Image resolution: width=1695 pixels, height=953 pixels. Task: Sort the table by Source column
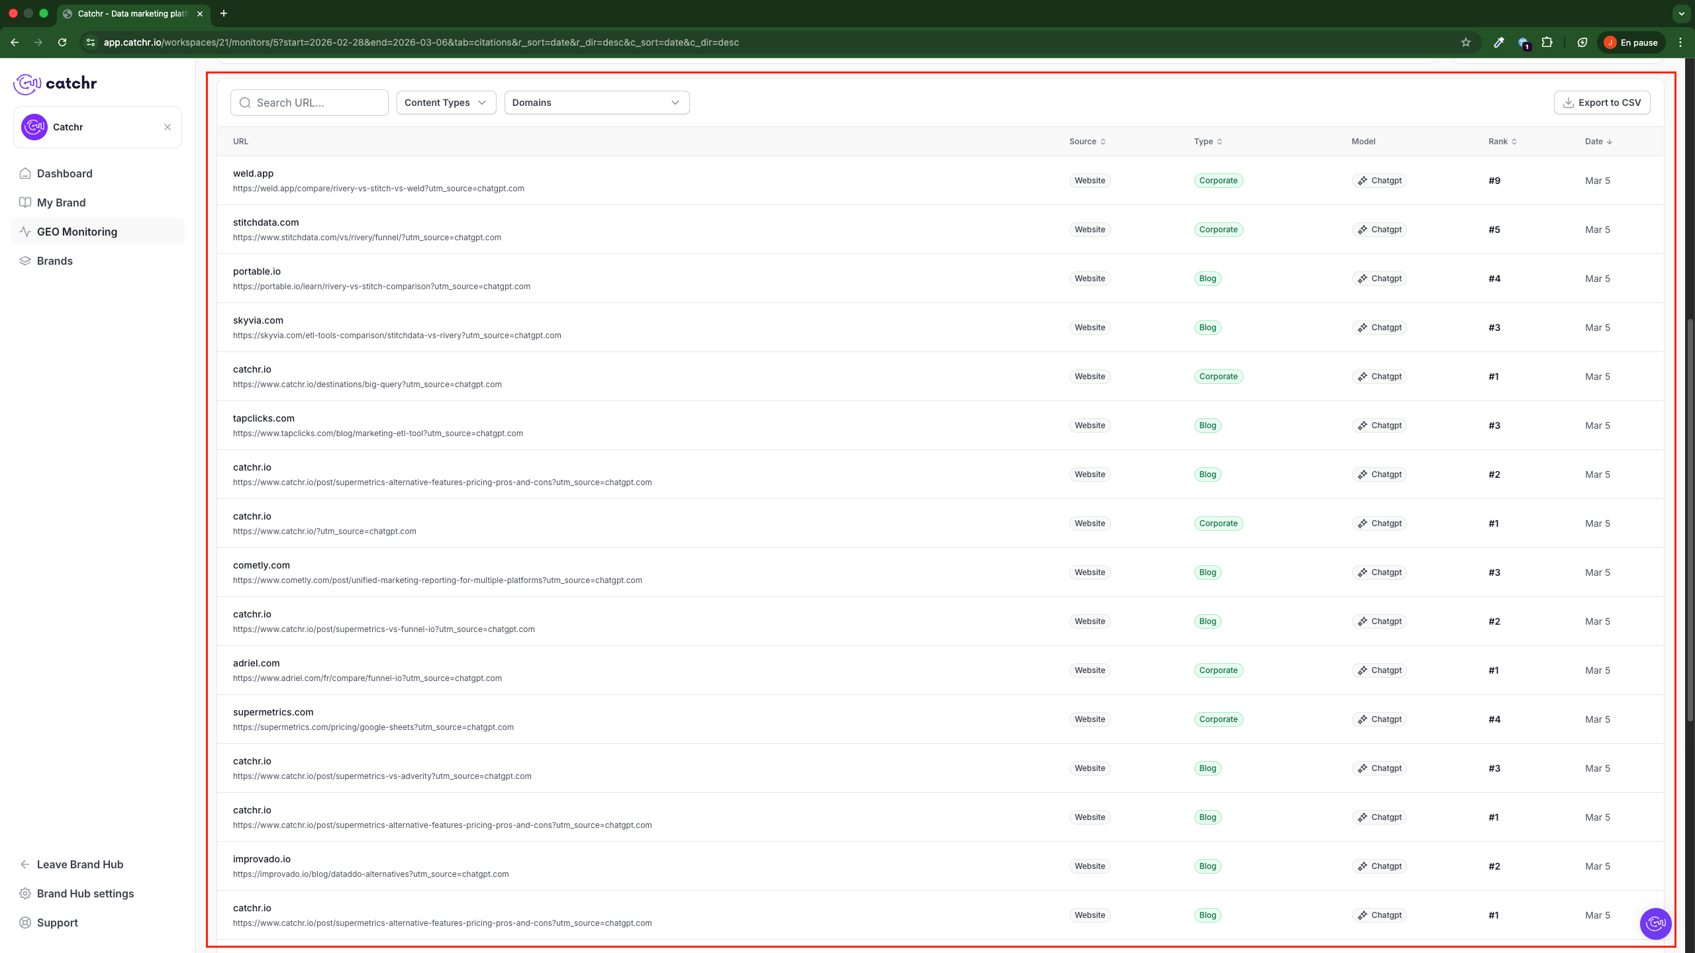1087,142
